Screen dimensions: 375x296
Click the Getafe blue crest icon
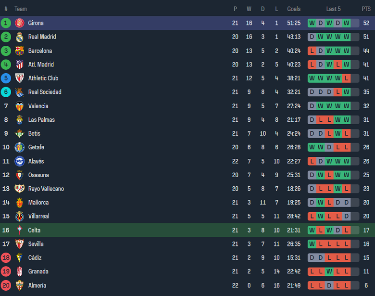coord(19,147)
